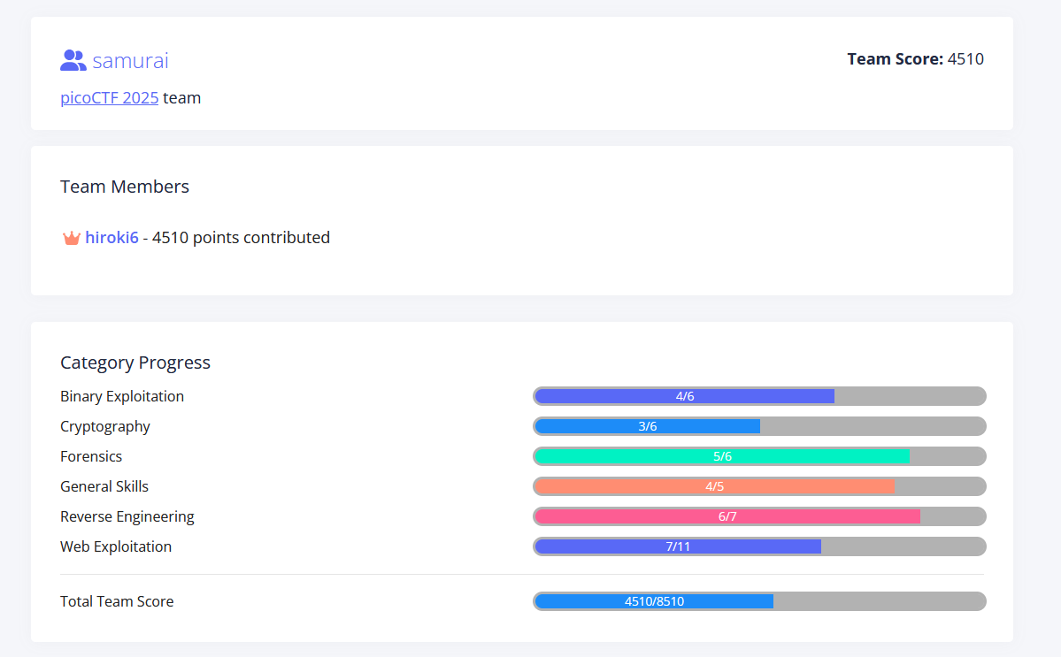Viewport: 1061px width, 657px height.
Task: Open hiroki6 member profile link
Action: pyautogui.click(x=111, y=238)
